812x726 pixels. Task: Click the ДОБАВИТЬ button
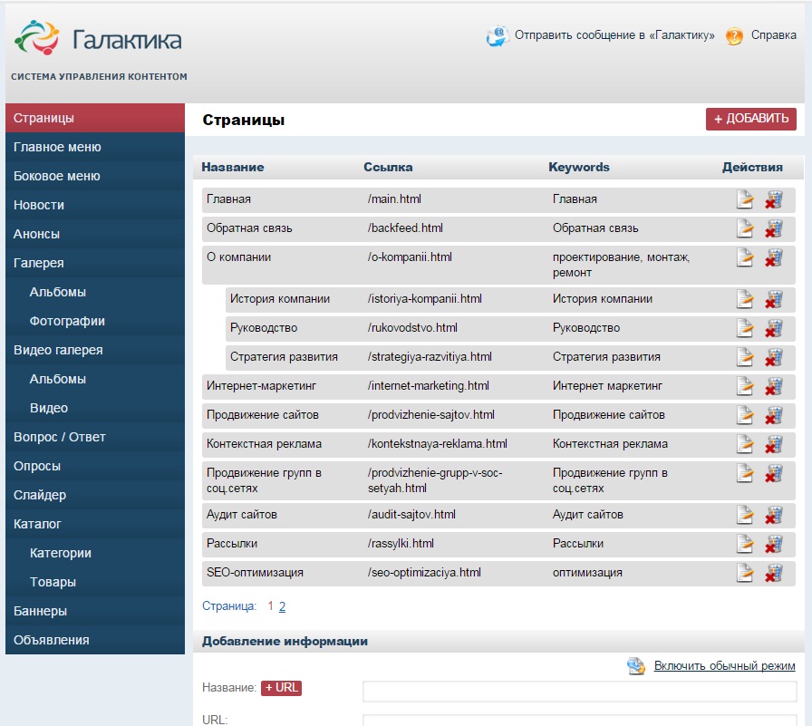(x=751, y=119)
